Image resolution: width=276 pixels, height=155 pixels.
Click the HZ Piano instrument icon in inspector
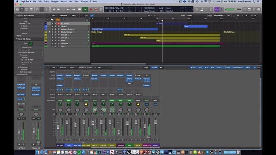pyautogui.click(x=31, y=43)
